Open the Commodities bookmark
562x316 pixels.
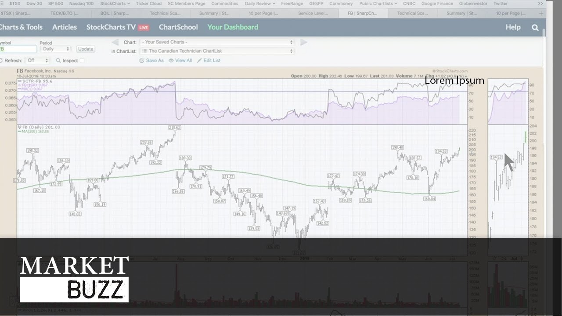[225, 4]
